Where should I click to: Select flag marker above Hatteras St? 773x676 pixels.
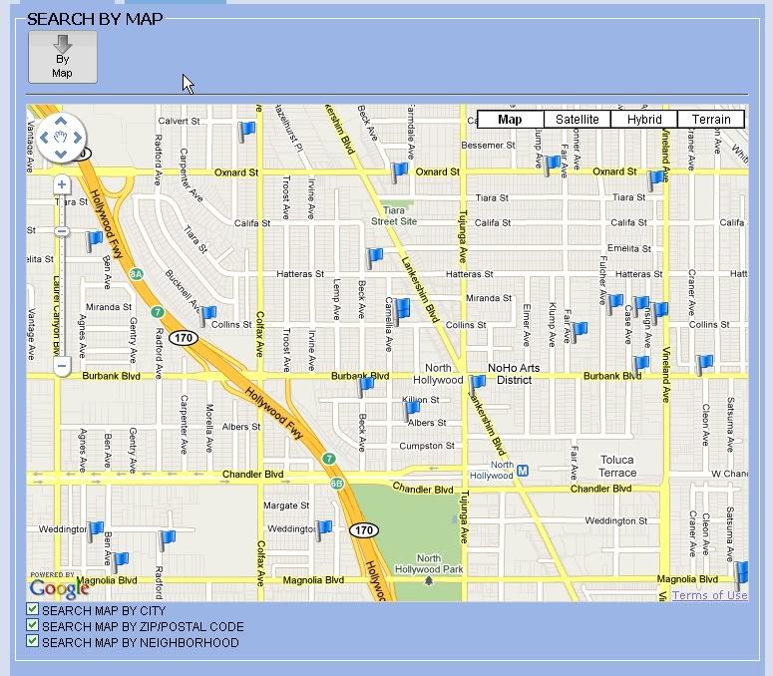374,257
